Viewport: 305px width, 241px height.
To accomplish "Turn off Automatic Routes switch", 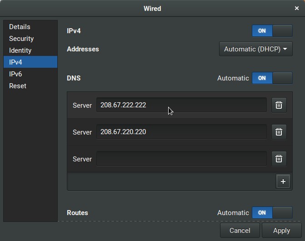I will point(272,212).
